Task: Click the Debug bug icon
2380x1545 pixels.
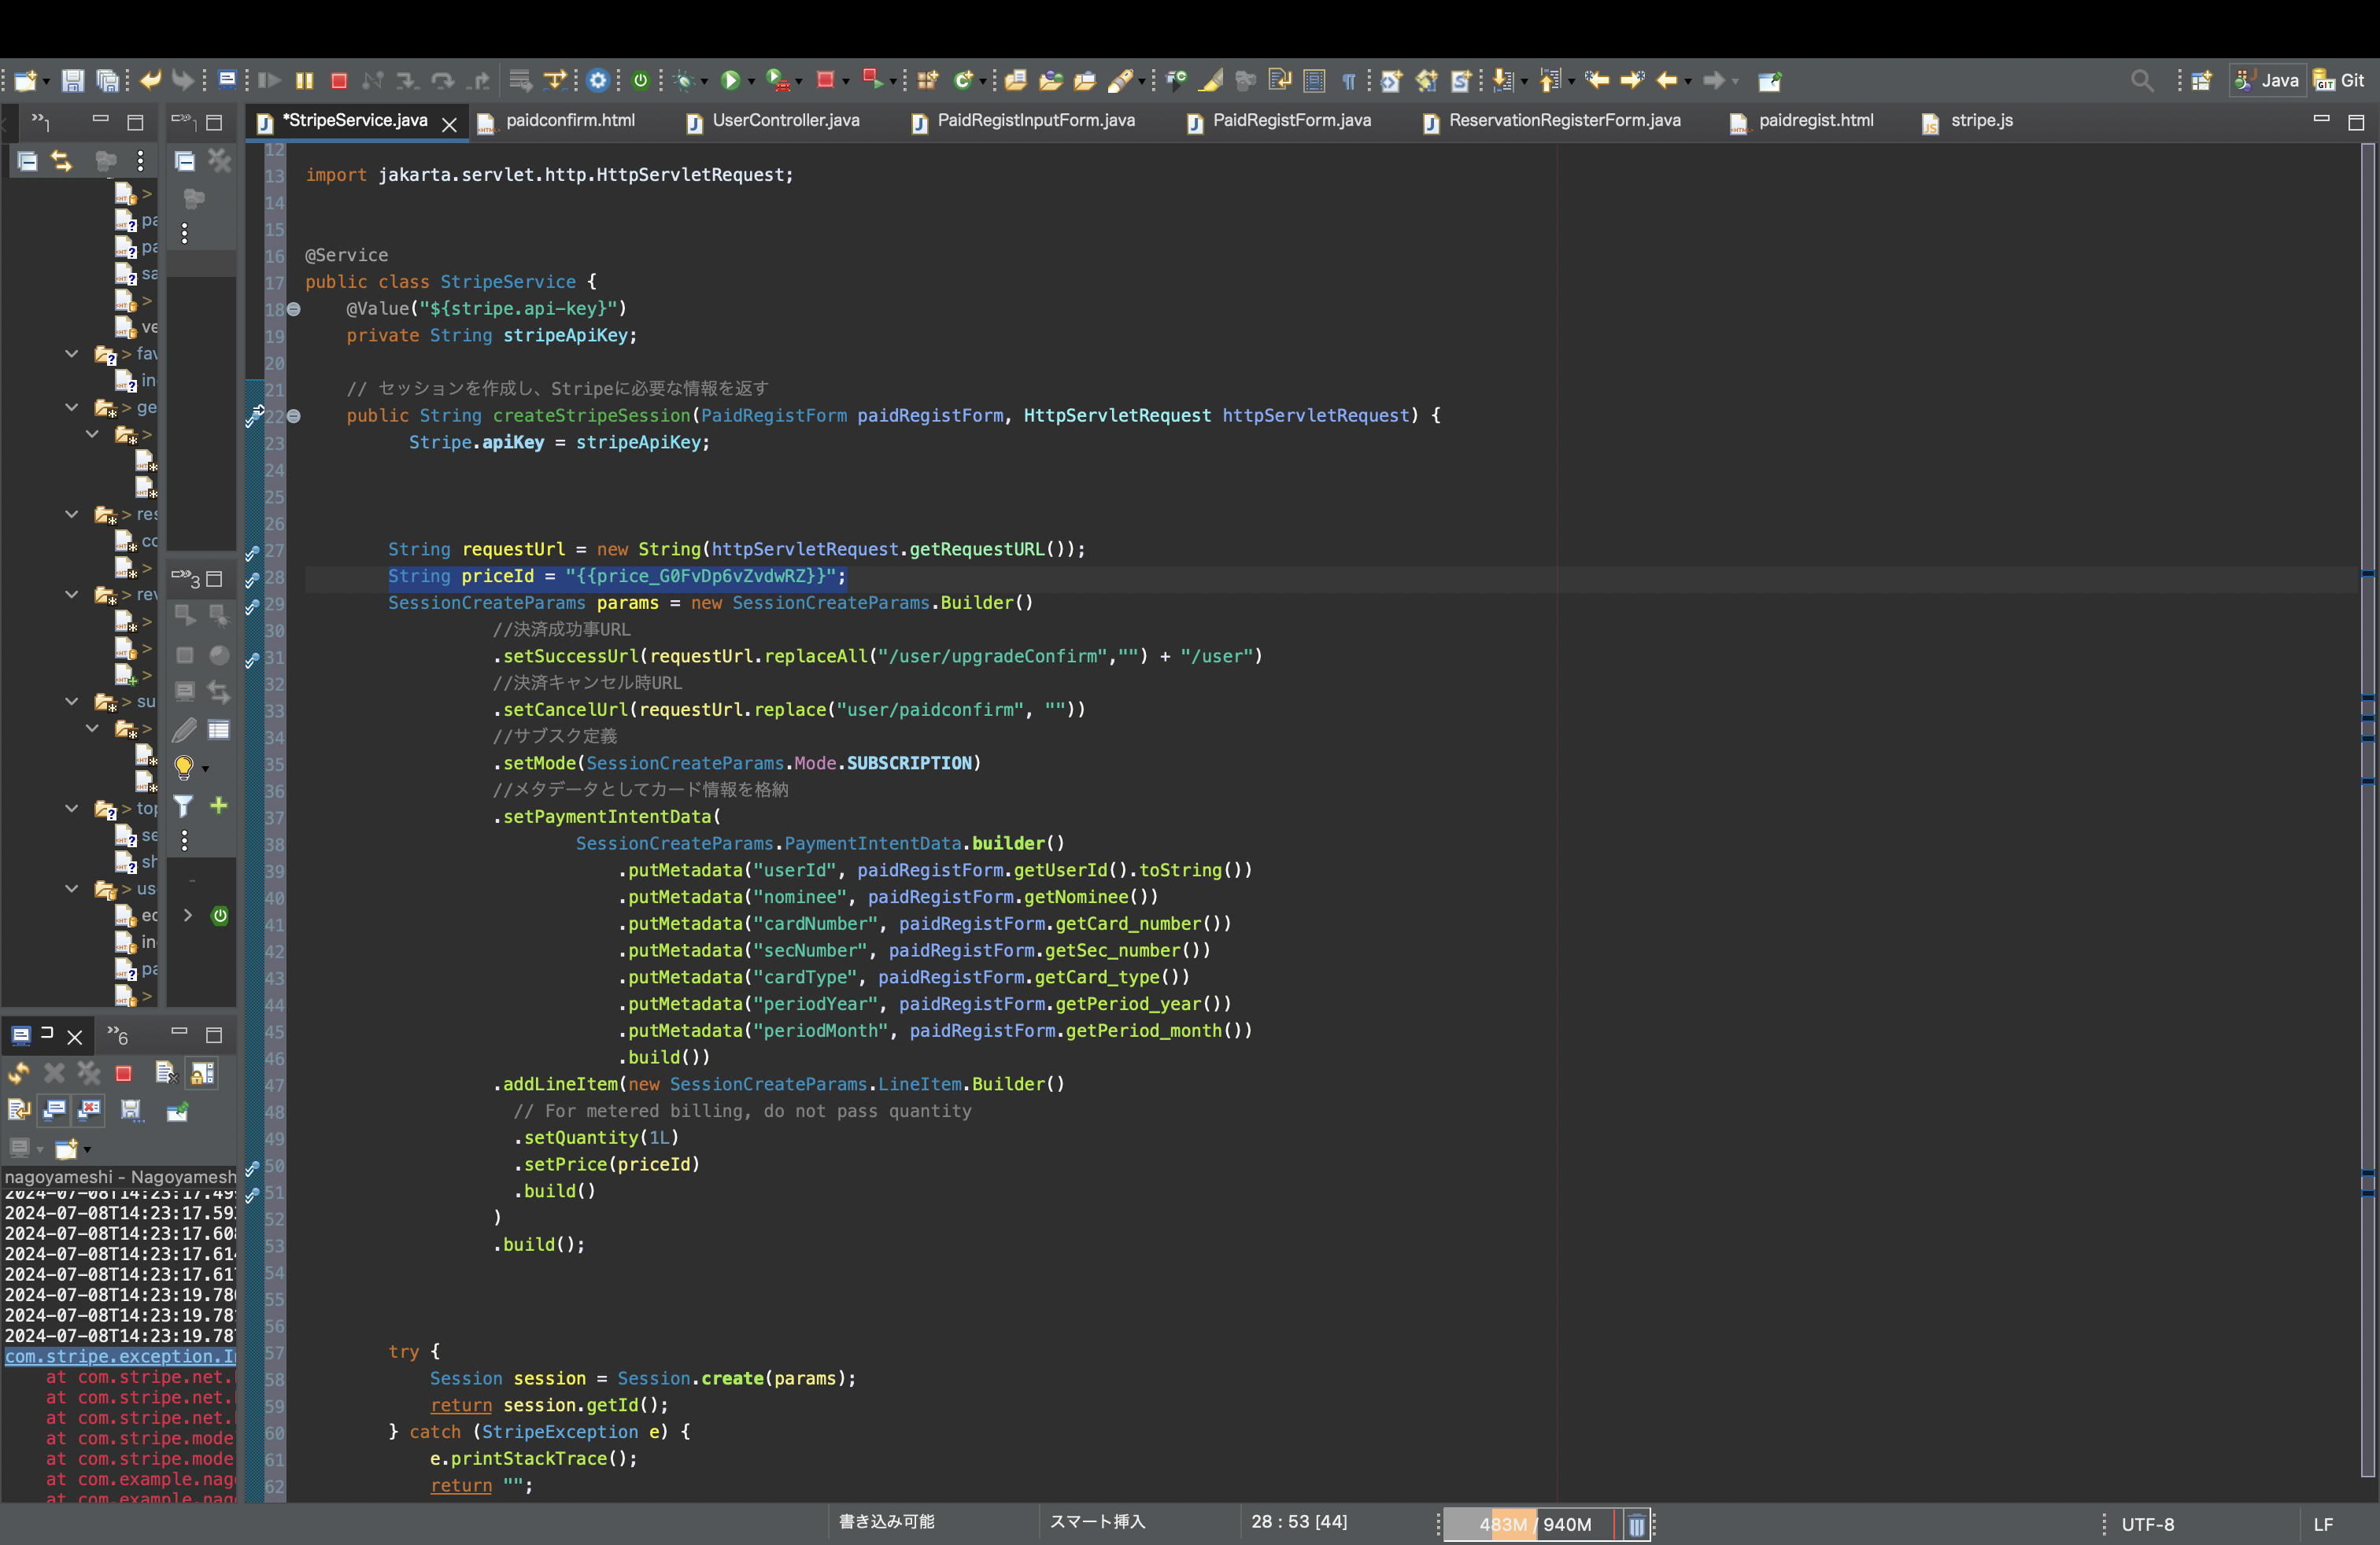Action: (x=685, y=81)
